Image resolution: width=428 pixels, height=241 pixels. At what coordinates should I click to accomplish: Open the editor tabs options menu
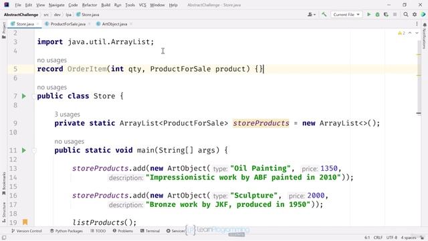tap(417, 24)
